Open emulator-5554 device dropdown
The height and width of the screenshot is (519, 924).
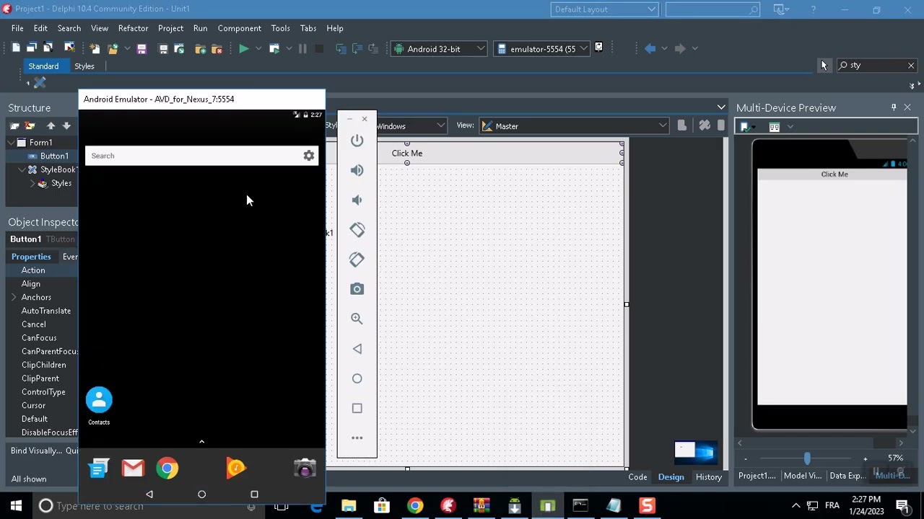pos(541,49)
